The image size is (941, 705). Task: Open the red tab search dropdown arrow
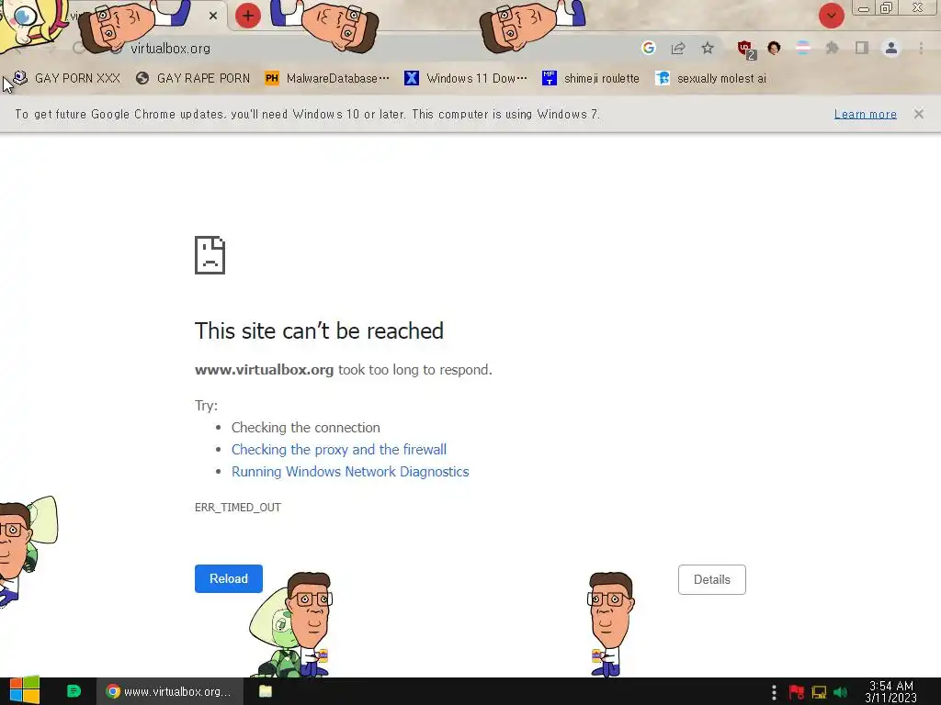pos(831,16)
